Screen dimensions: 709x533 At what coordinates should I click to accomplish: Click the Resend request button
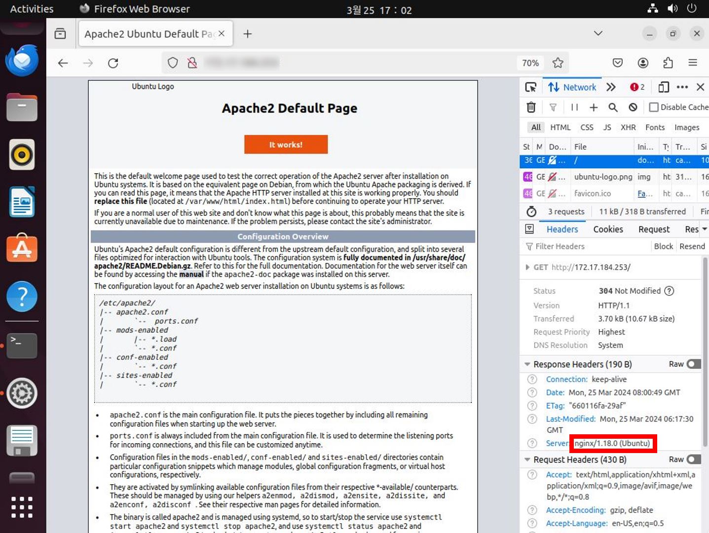[x=692, y=246]
